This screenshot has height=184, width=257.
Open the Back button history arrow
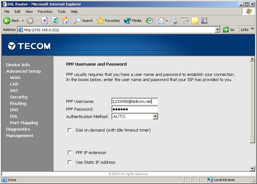[23, 21]
